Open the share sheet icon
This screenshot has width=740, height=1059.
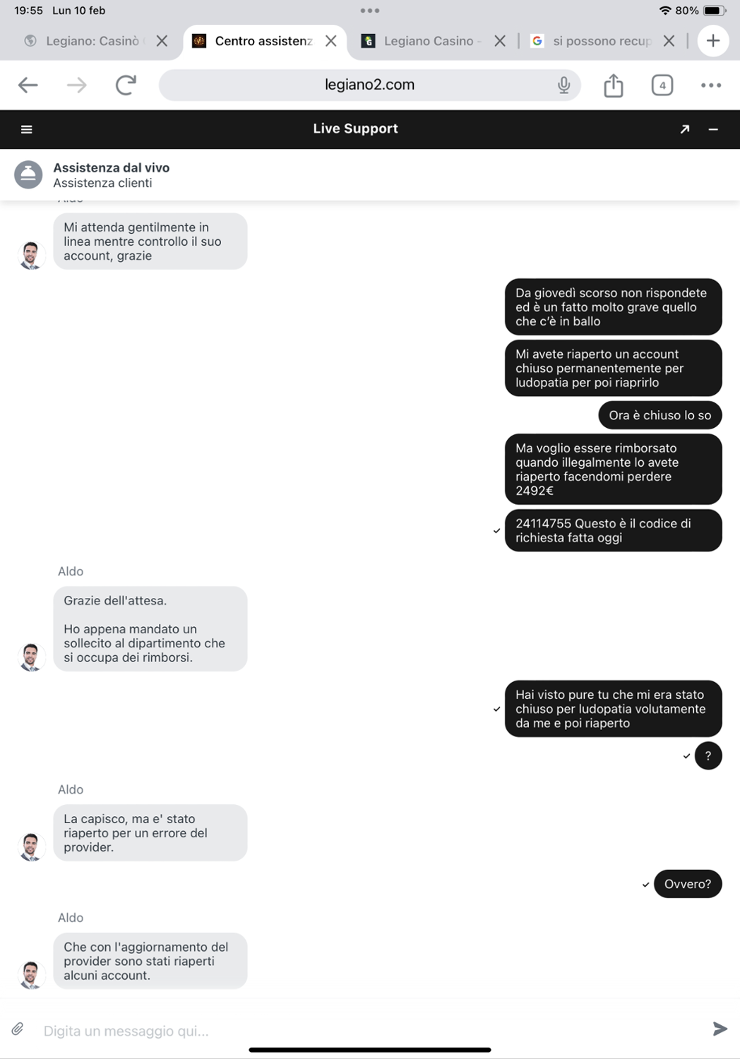coord(614,85)
